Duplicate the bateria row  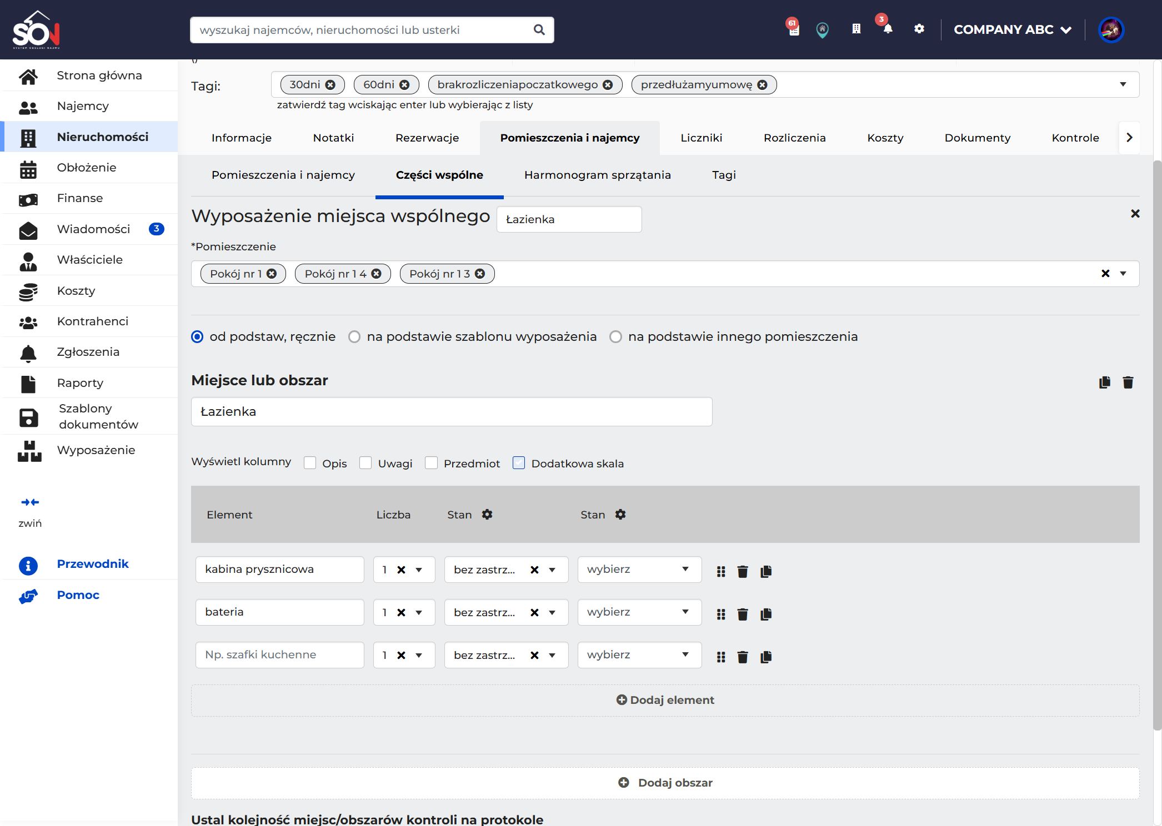pos(766,614)
